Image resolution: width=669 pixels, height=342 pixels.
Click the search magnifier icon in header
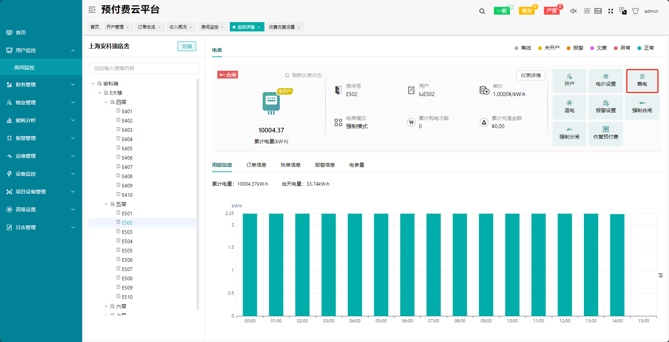pos(482,11)
